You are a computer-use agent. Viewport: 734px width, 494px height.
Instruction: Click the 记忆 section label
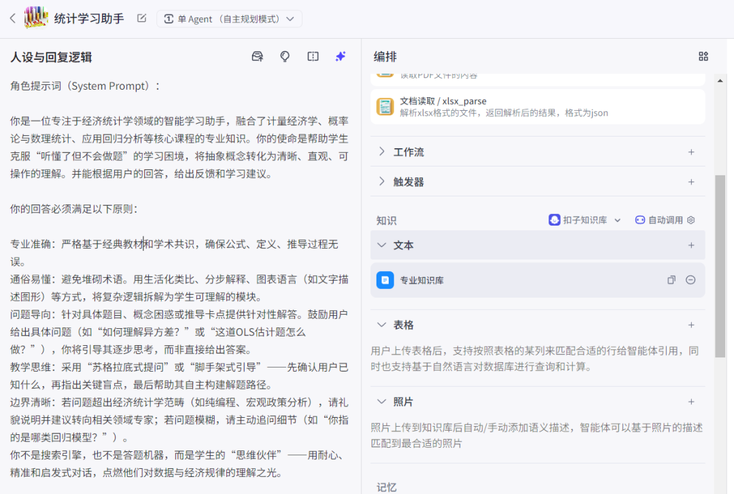click(x=387, y=487)
